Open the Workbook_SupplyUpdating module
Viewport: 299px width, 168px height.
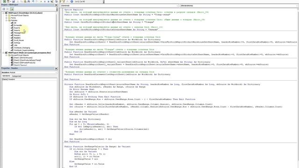click(x=24, y=50)
